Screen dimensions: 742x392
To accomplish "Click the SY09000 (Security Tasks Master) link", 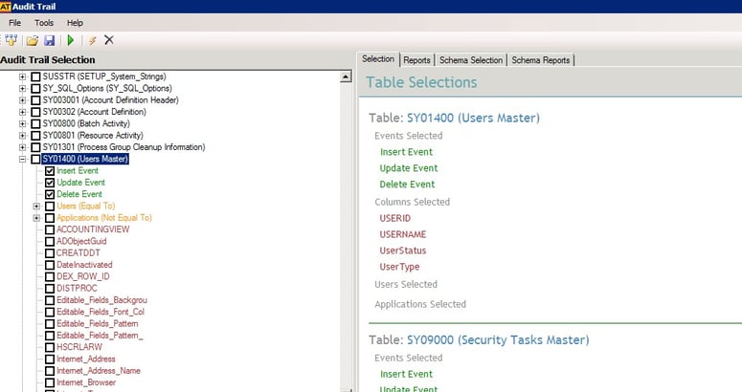I will click(498, 340).
